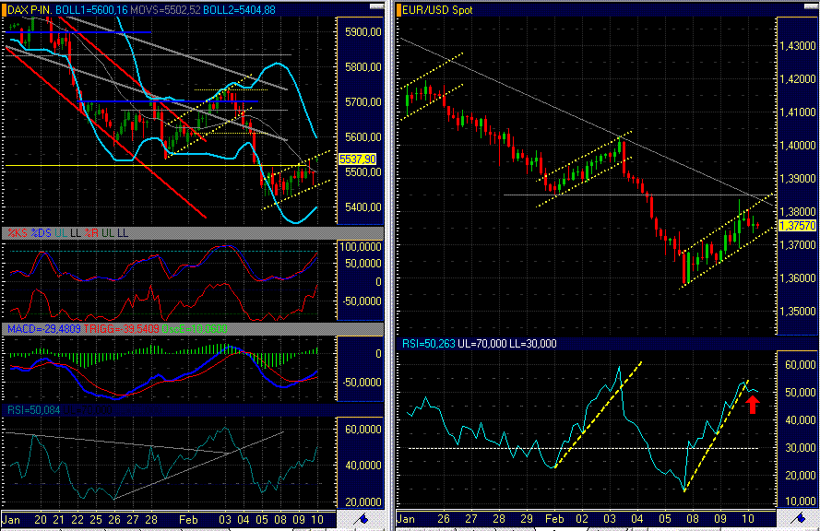Click the RSI=50,263 label in EUR/USD panel

[428, 344]
